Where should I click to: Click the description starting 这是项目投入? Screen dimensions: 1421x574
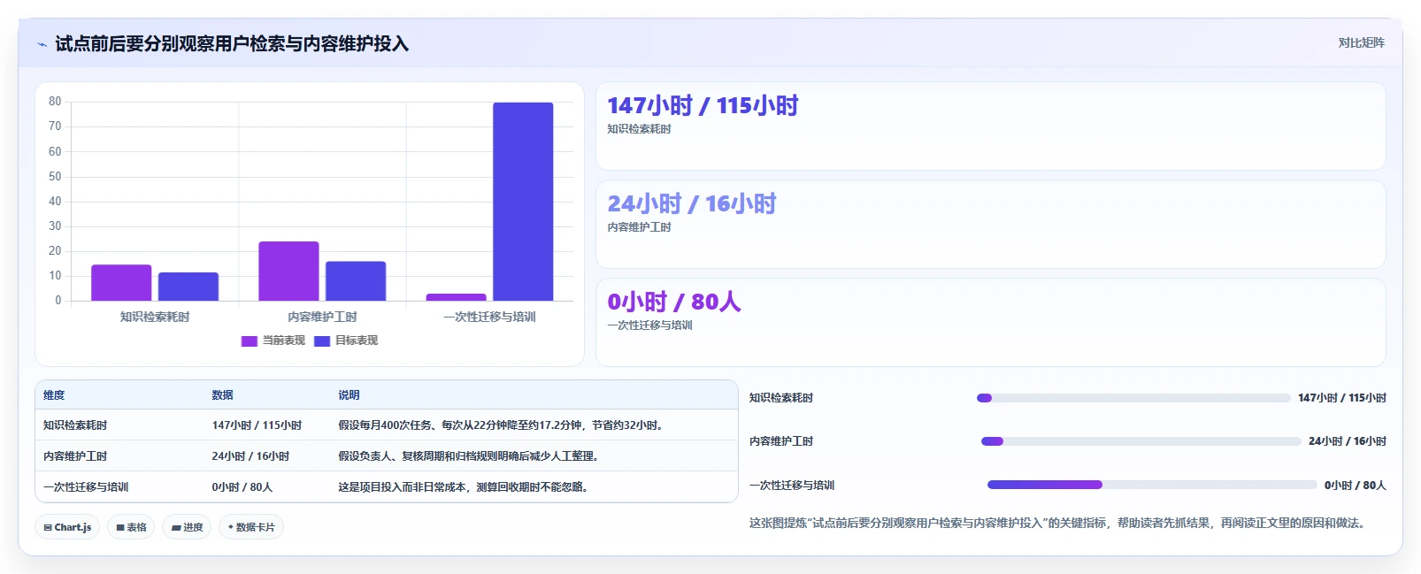click(465, 487)
